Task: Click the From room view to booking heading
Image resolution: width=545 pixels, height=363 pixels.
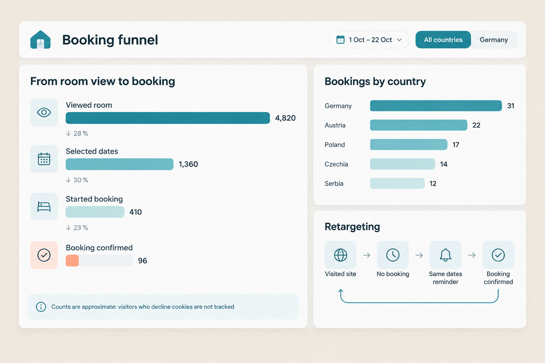Action: pyautogui.click(x=103, y=81)
